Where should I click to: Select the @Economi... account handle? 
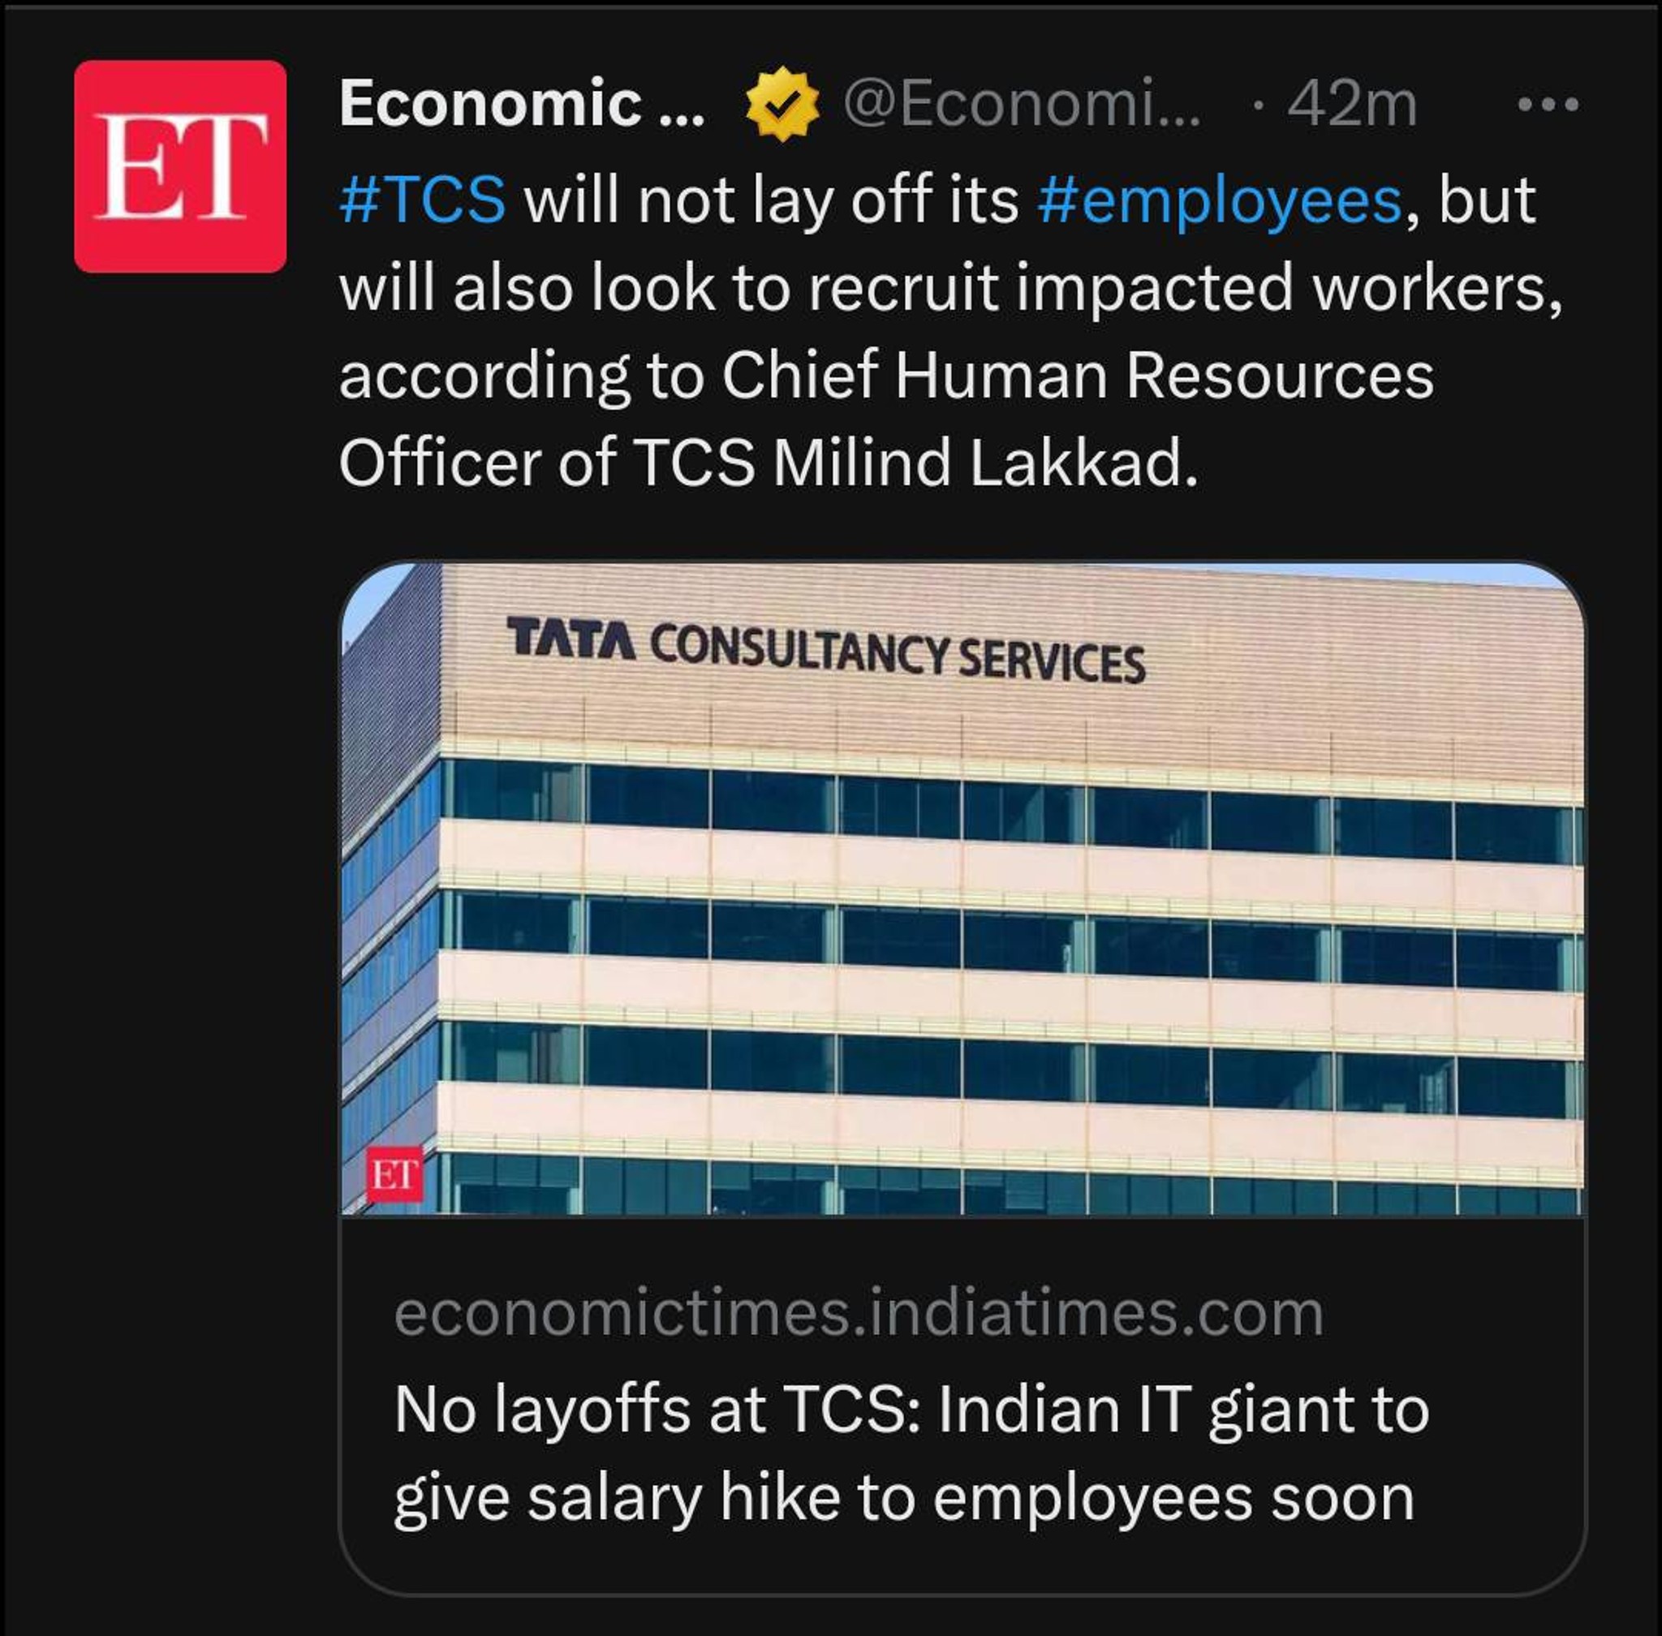click(1021, 105)
